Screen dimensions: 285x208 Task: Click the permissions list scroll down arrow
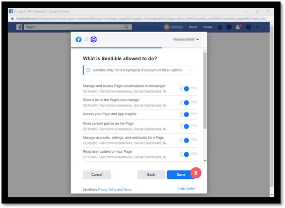(x=205, y=160)
